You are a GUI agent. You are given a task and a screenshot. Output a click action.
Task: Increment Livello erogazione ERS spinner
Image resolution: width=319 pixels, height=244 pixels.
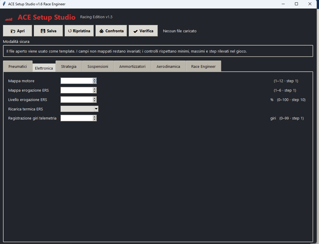coord(94,98)
